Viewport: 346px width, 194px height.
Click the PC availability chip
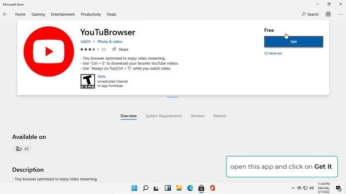coord(22,149)
